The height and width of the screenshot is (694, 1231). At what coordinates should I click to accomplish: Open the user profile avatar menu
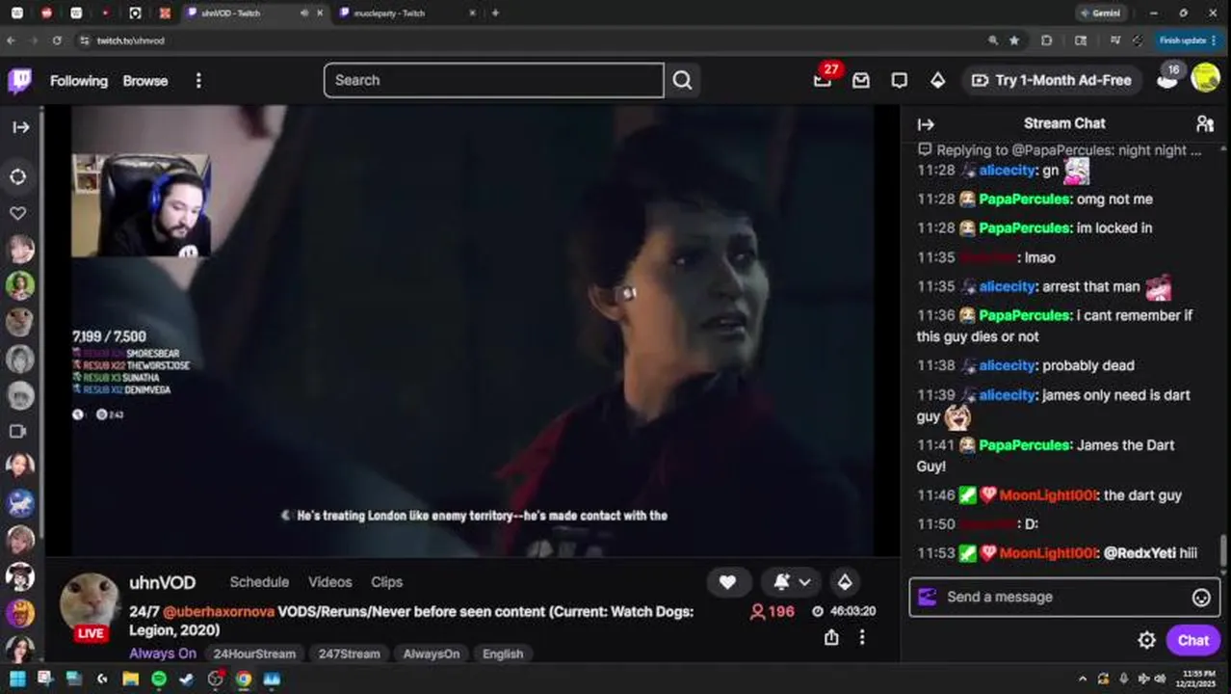click(1206, 78)
